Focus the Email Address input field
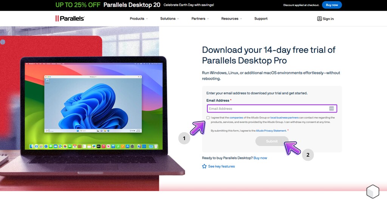387x205 pixels. pos(268,109)
